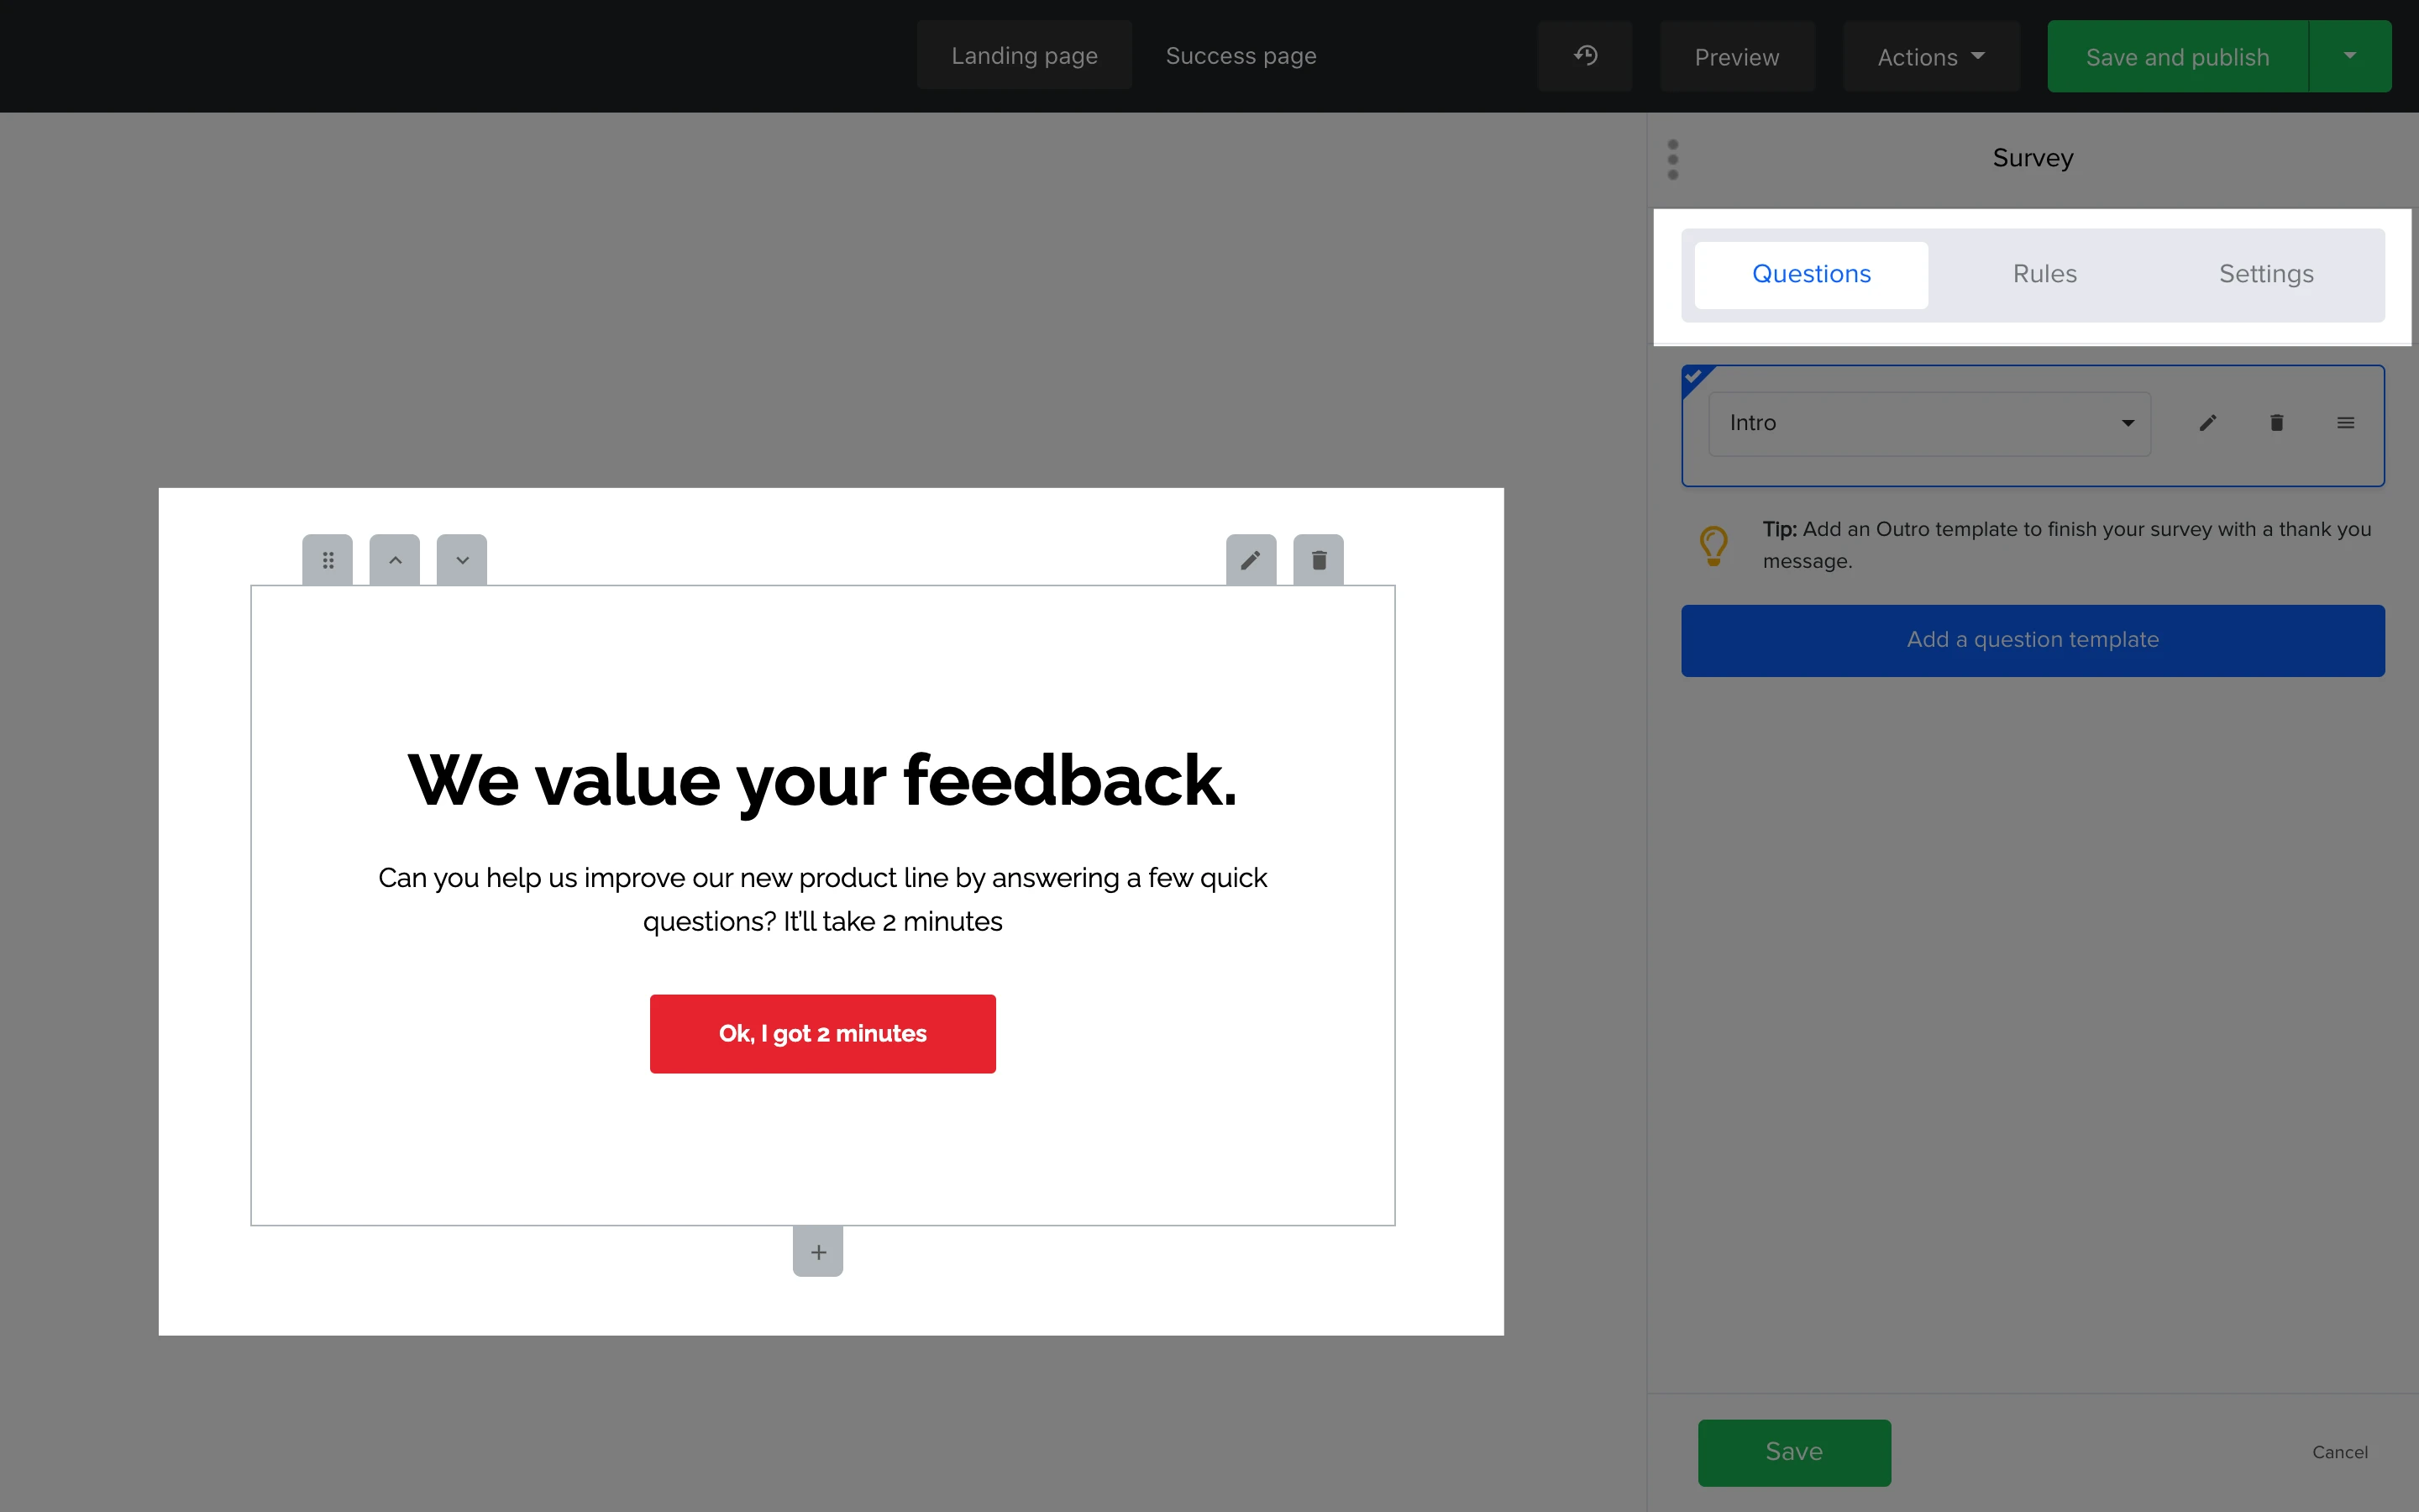Click plus icon below survey block

(817, 1252)
